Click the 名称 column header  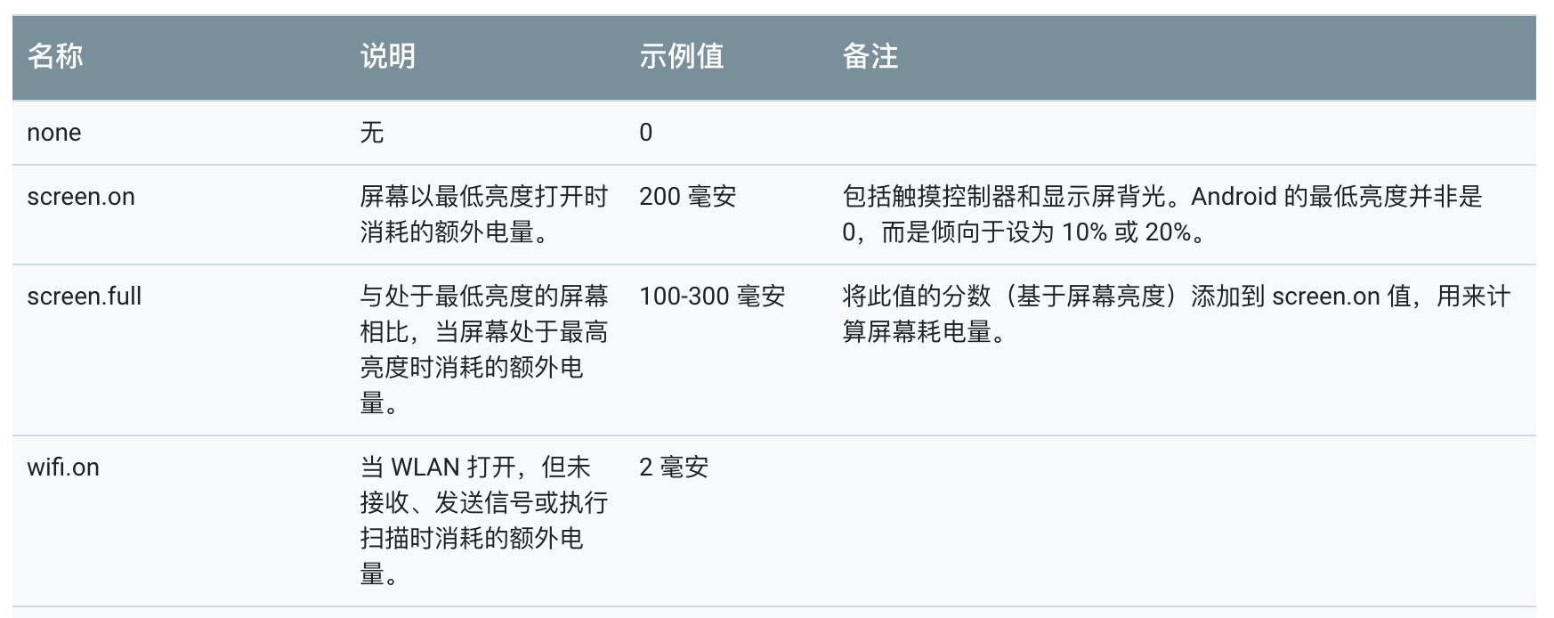click(55, 56)
